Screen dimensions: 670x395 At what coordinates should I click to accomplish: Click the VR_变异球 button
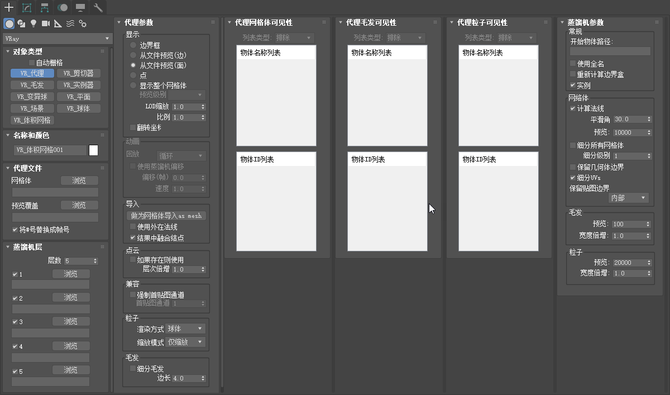[x=32, y=97]
